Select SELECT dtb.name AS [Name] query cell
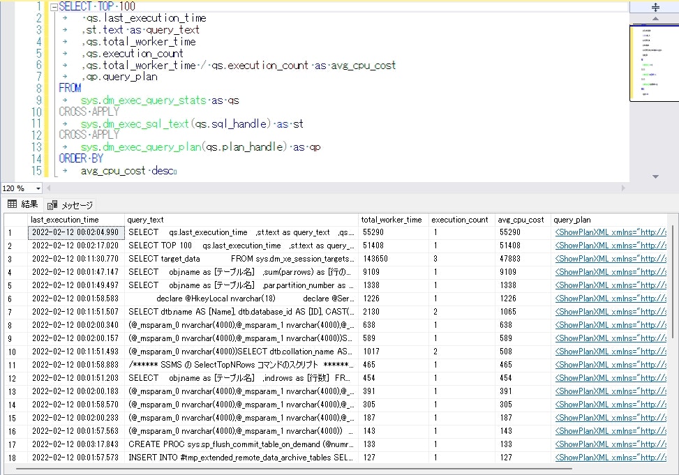679x475 pixels. click(x=241, y=312)
